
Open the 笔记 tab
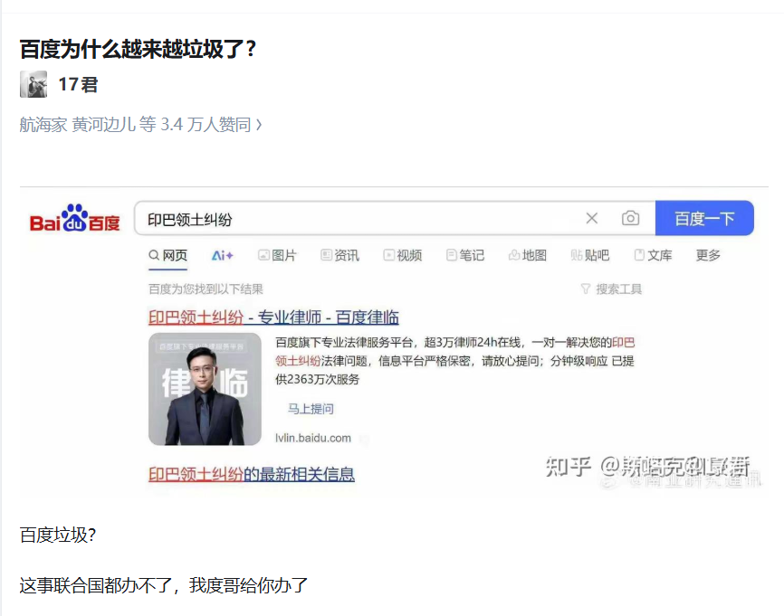[x=465, y=255]
